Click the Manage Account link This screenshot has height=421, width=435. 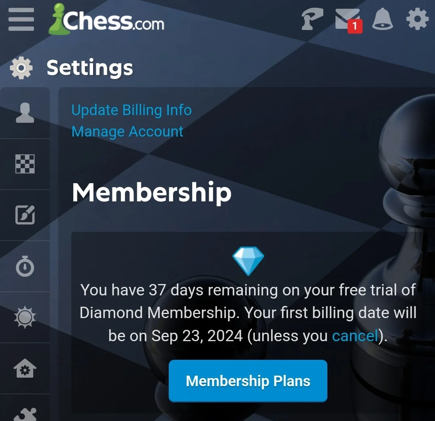coord(127,131)
